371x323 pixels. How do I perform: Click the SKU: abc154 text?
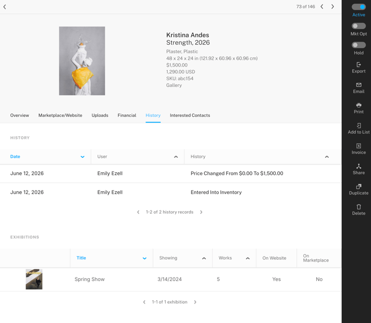pos(180,78)
